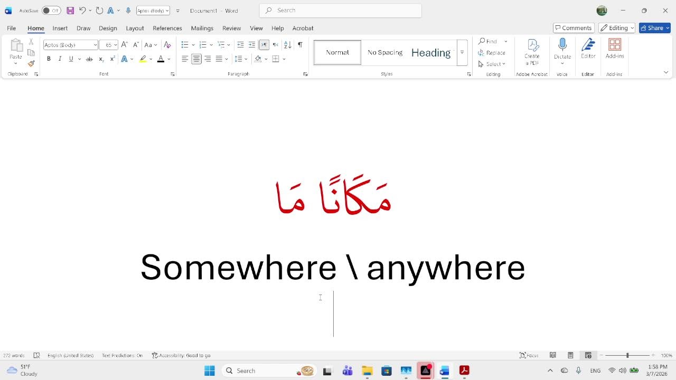Decrease paragraph indent
Viewport: 676px width, 380px height.
point(240,45)
